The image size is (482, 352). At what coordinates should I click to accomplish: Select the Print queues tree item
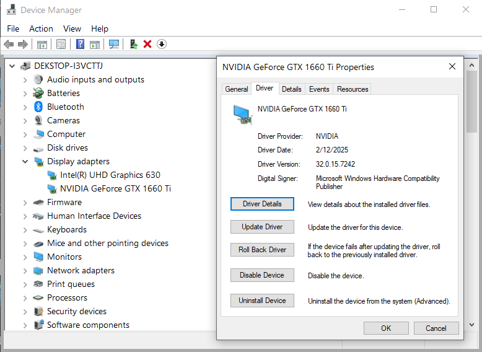click(71, 284)
